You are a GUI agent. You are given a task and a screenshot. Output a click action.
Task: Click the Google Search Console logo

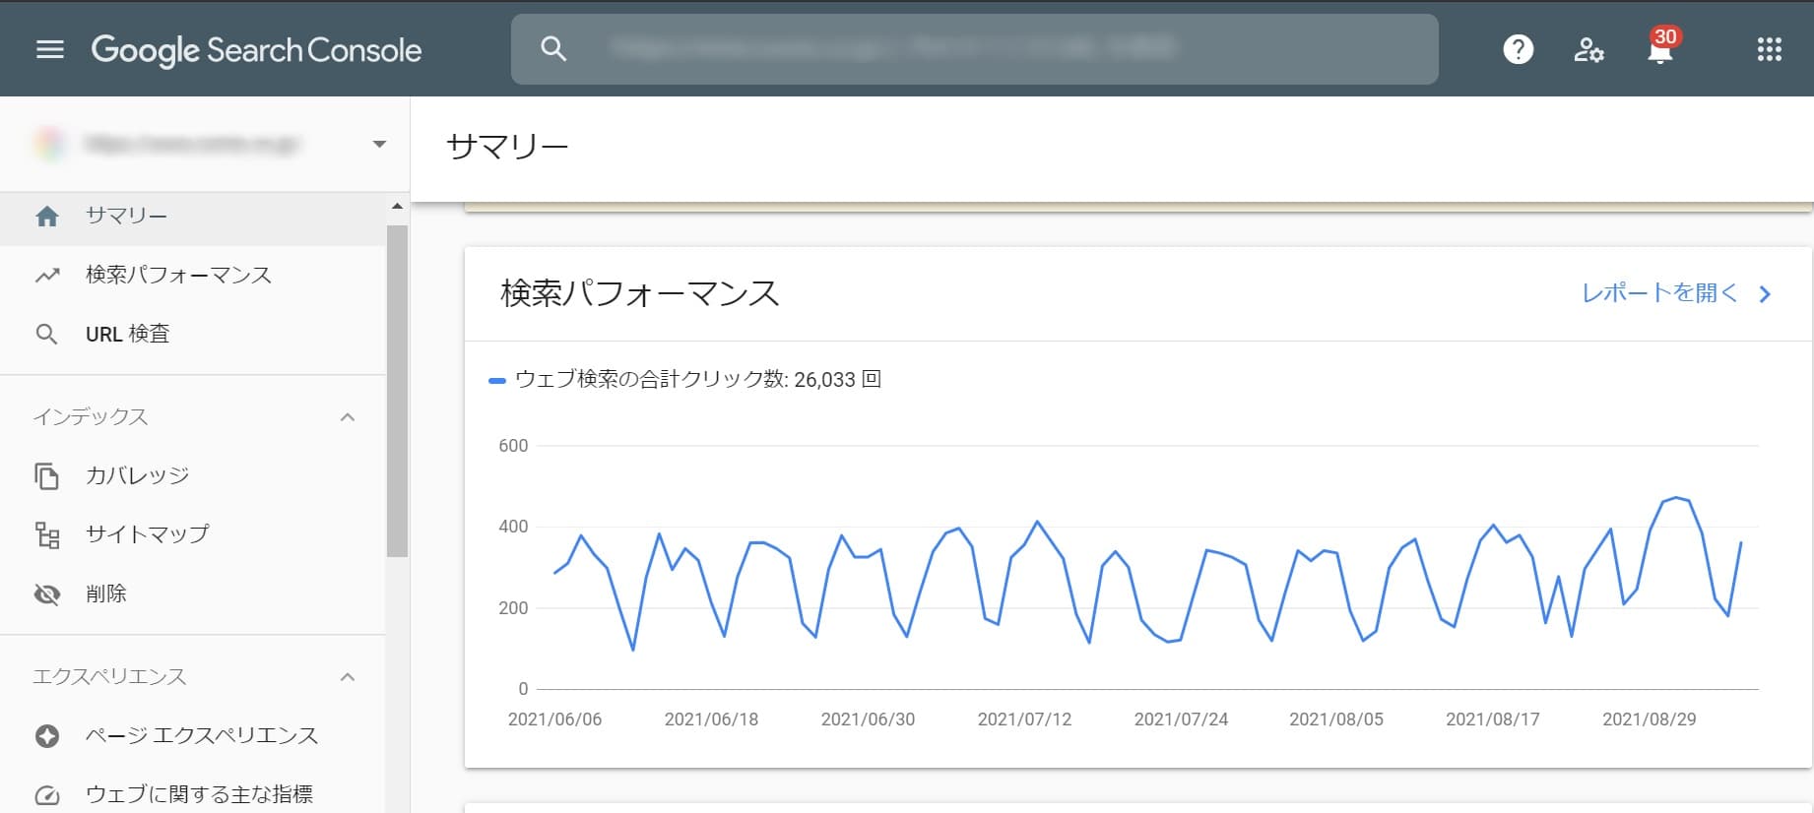[256, 50]
